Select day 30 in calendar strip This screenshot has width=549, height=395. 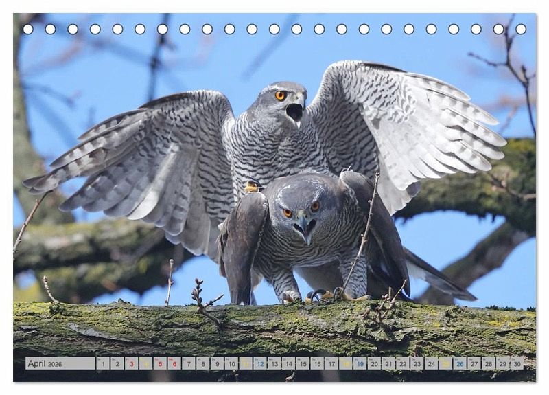click(517, 363)
